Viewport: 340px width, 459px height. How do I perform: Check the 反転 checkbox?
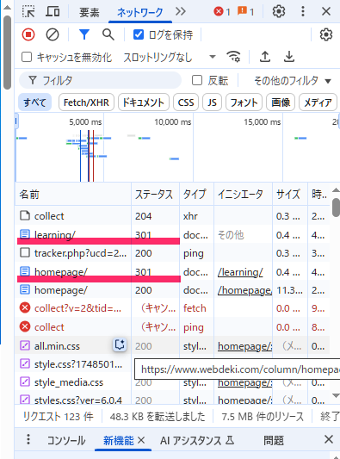click(197, 80)
